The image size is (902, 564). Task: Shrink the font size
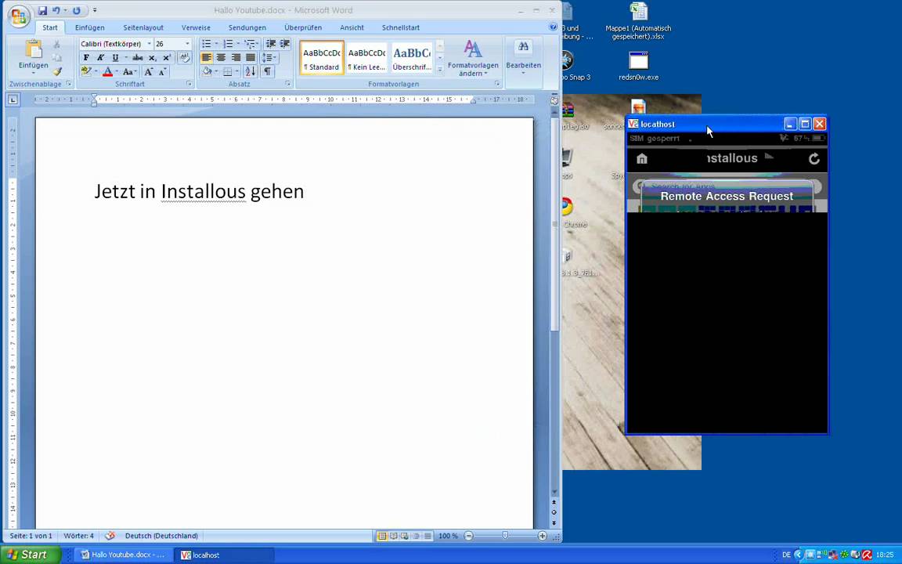[x=162, y=71]
